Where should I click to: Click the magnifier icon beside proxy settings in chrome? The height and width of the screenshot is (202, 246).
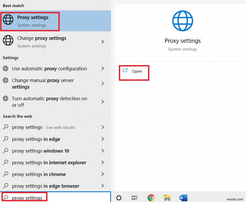click(6, 174)
